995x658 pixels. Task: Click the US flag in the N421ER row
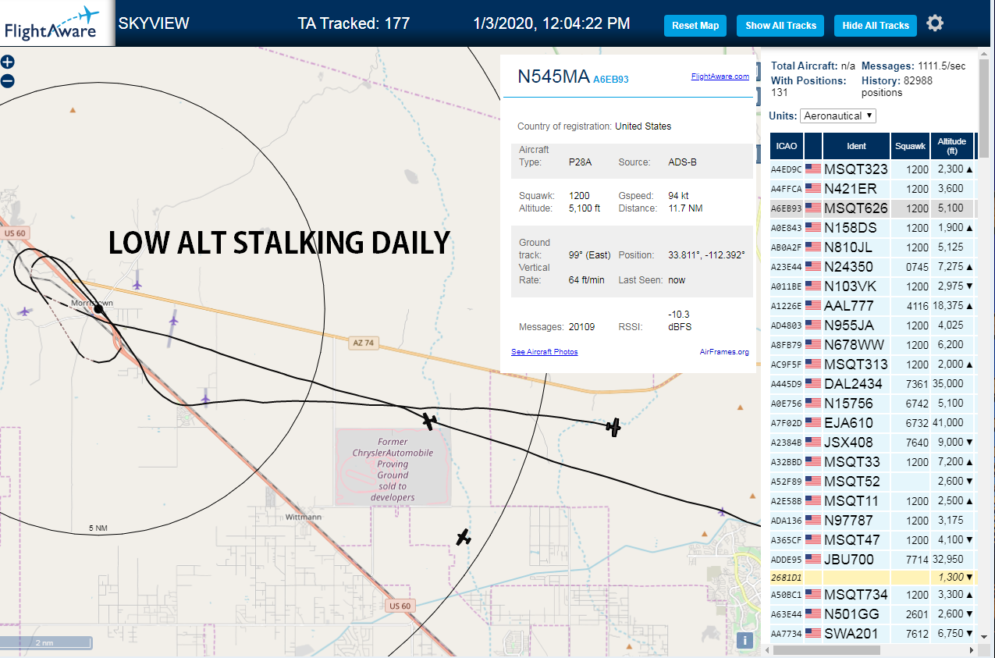(x=813, y=188)
